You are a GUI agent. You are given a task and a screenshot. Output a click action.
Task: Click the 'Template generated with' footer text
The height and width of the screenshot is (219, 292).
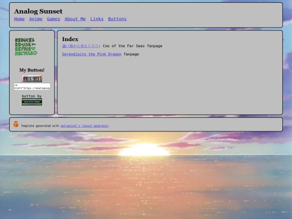40,126
